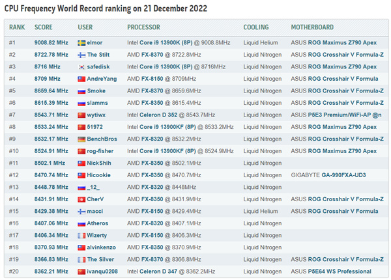Click the PROCESSOR column header
Screen dimensions: 391x280
[x=143, y=27]
